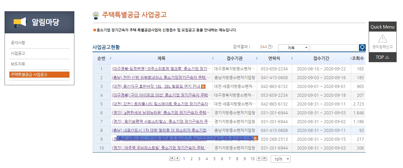
Task: Go to page 5
Action: click(214, 159)
